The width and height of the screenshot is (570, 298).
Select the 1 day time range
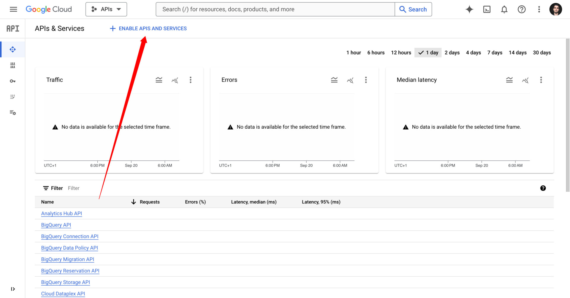coord(428,52)
